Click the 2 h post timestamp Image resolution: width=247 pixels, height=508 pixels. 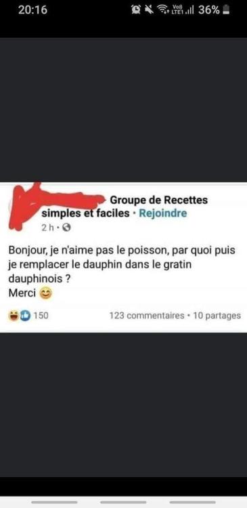point(47,228)
